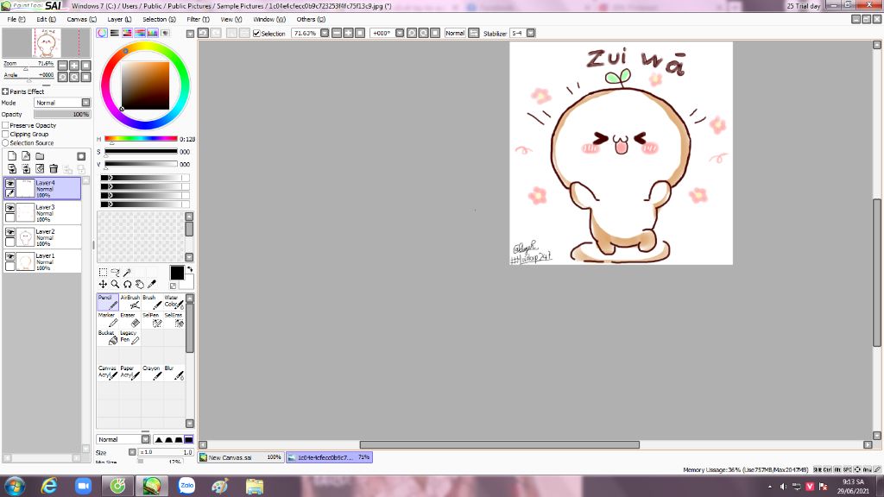
Task: Hide Layer3 using its eye icon
Action: pos(10,207)
